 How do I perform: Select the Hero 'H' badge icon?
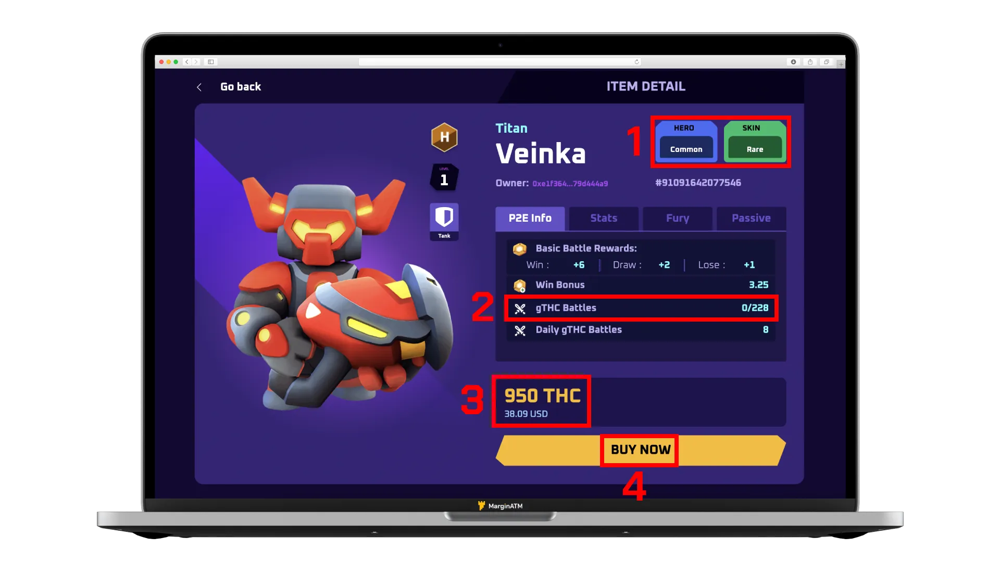click(444, 136)
